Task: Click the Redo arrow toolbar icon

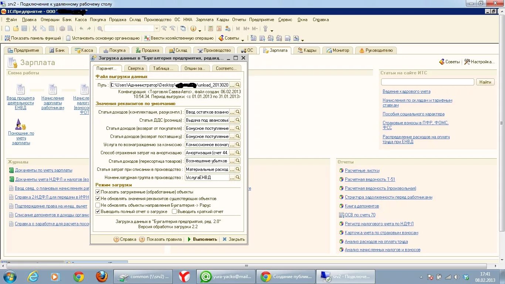Action: tap(89, 28)
